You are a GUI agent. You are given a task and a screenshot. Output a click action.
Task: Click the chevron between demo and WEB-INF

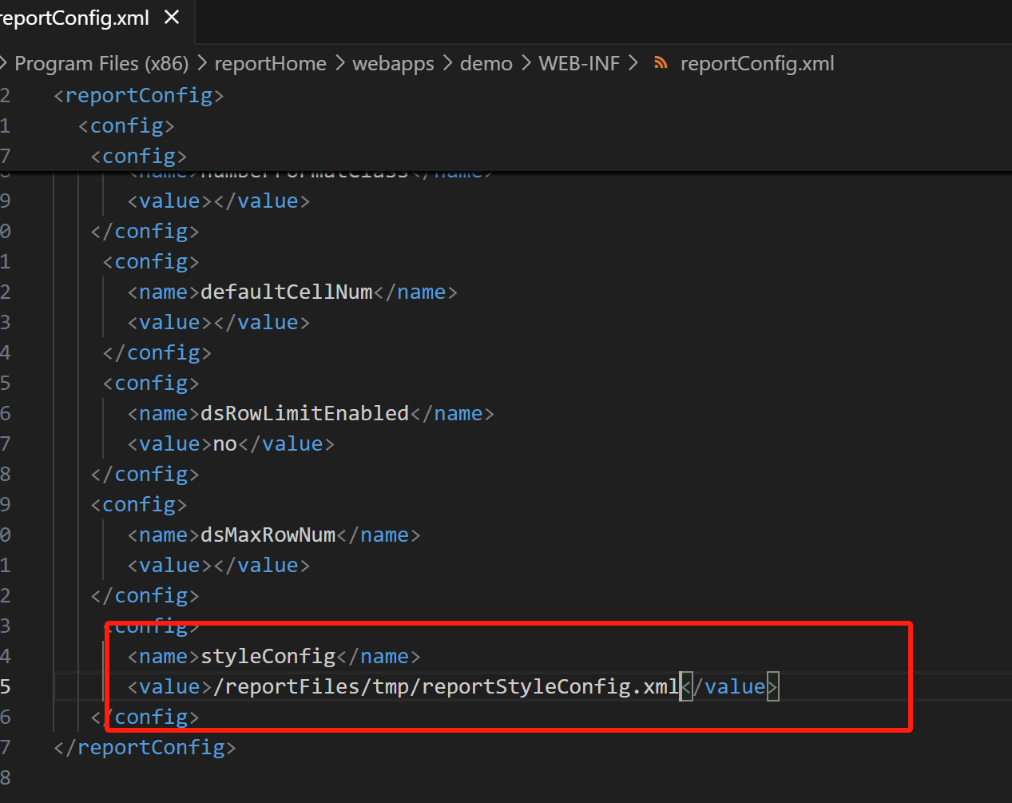[526, 63]
